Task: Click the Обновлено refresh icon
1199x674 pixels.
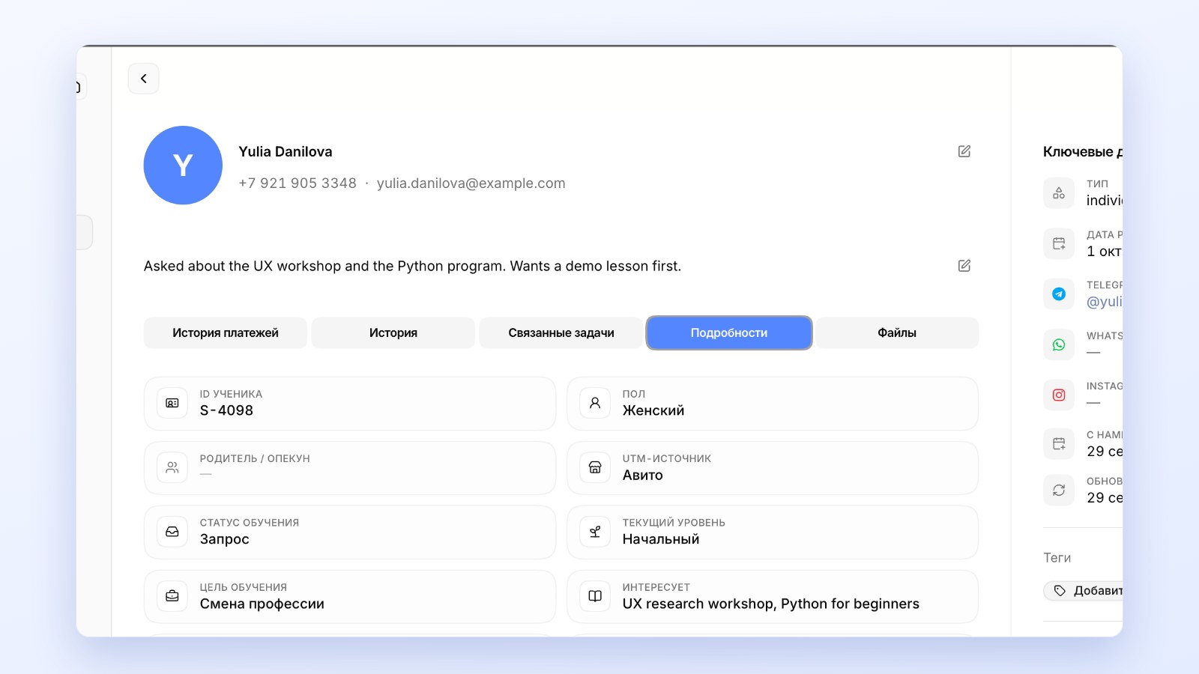Action: [1059, 491]
